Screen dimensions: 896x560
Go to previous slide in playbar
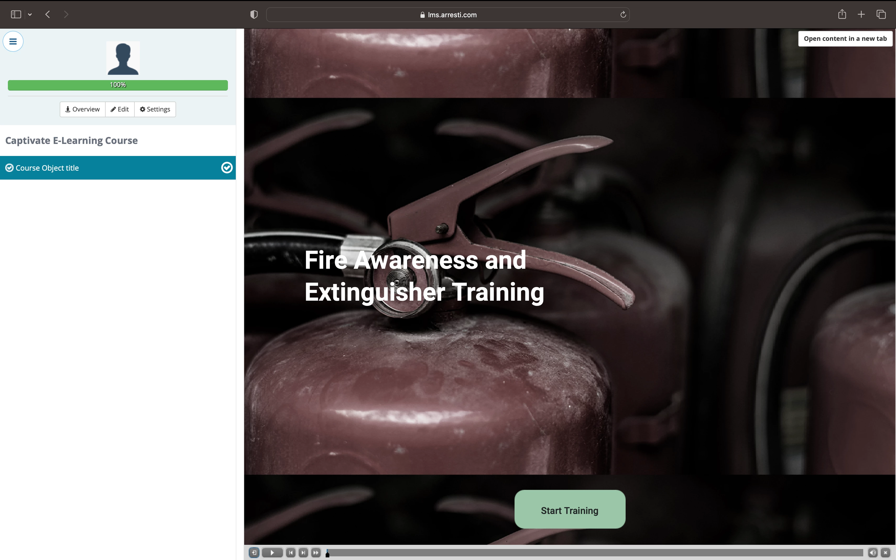[x=291, y=553]
